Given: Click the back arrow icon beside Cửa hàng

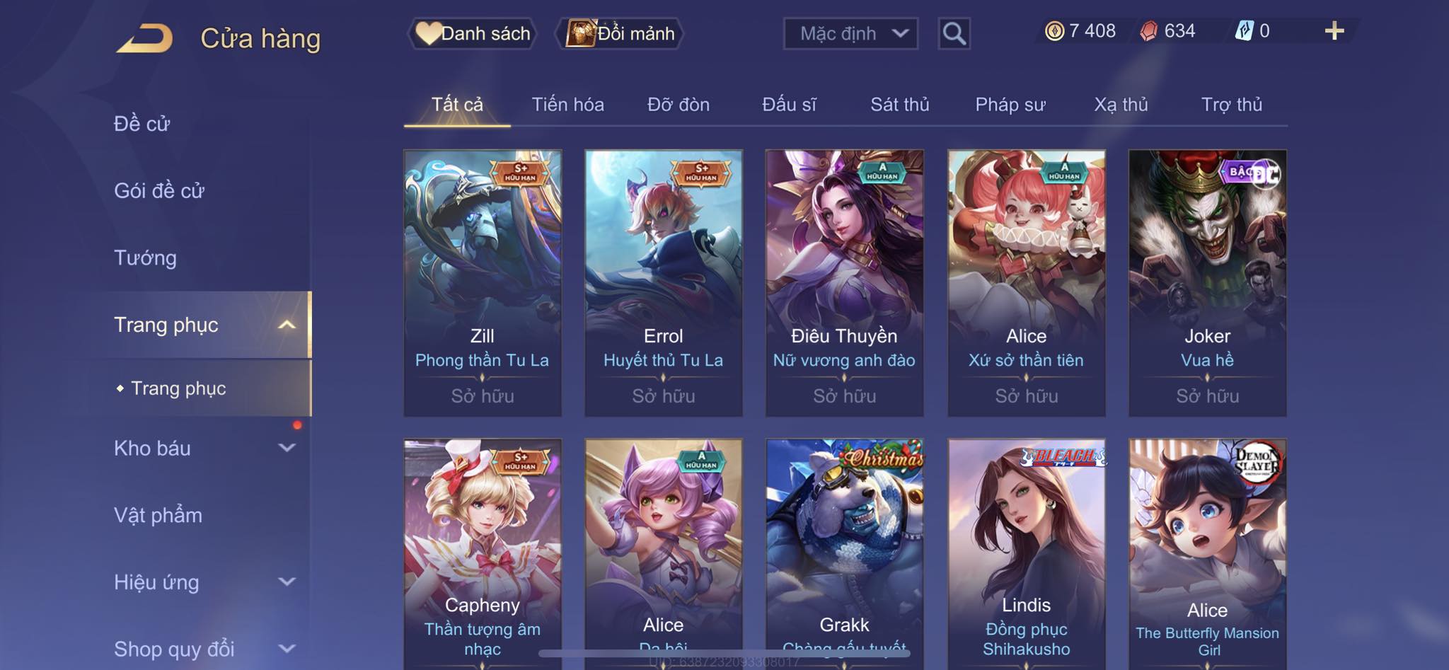Looking at the screenshot, I should tap(145, 38).
